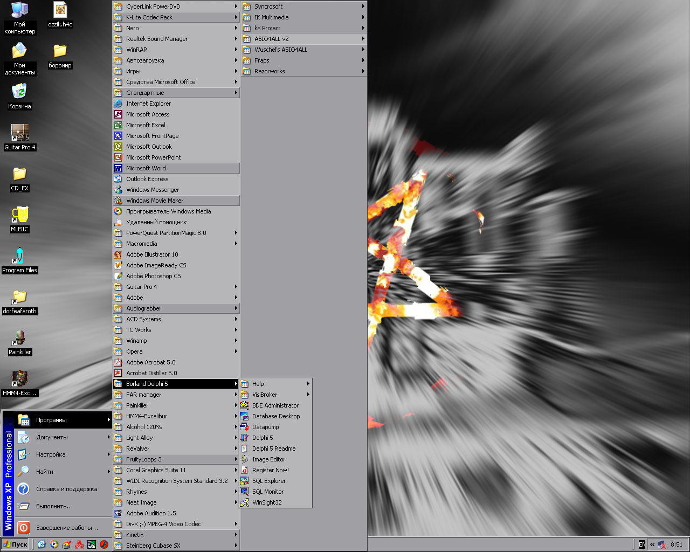Launch the Datapump utility

point(276,427)
